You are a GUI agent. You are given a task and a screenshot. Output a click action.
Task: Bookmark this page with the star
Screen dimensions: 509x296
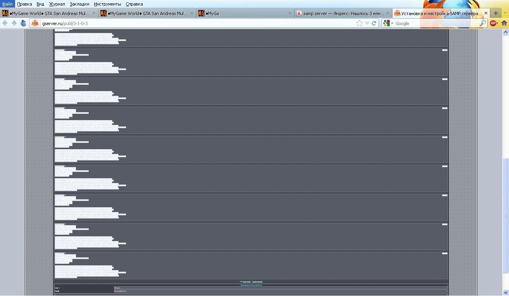[x=359, y=23]
